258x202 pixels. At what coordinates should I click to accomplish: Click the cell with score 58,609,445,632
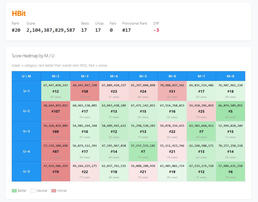point(114,131)
